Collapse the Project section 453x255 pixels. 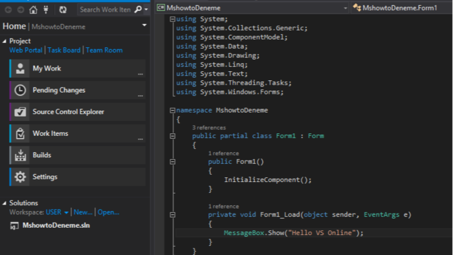click(5, 41)
